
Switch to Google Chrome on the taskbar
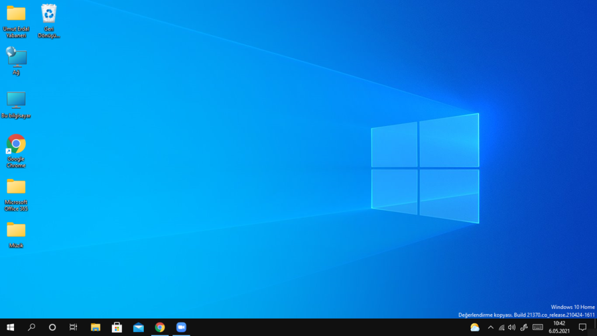click(160, 327)
